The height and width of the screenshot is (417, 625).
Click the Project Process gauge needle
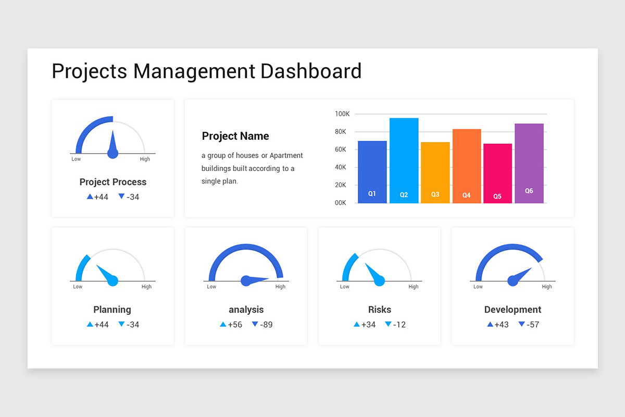(x=113, y=144)
